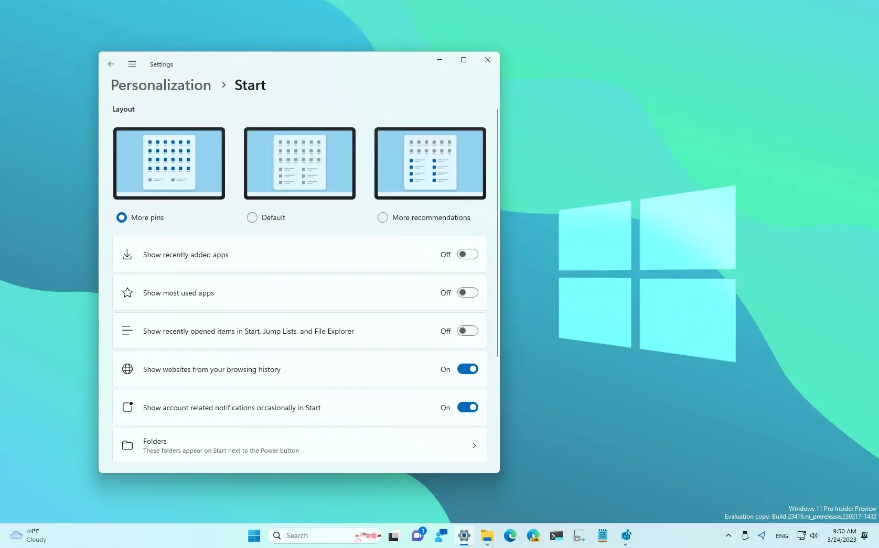This screenshot has height=548, width=879.
Task: Select the More pins layout radio button
Action: point(122,217)
